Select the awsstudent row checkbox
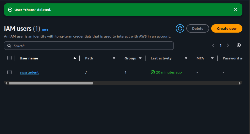250x134 pixels. click(9, 72)
